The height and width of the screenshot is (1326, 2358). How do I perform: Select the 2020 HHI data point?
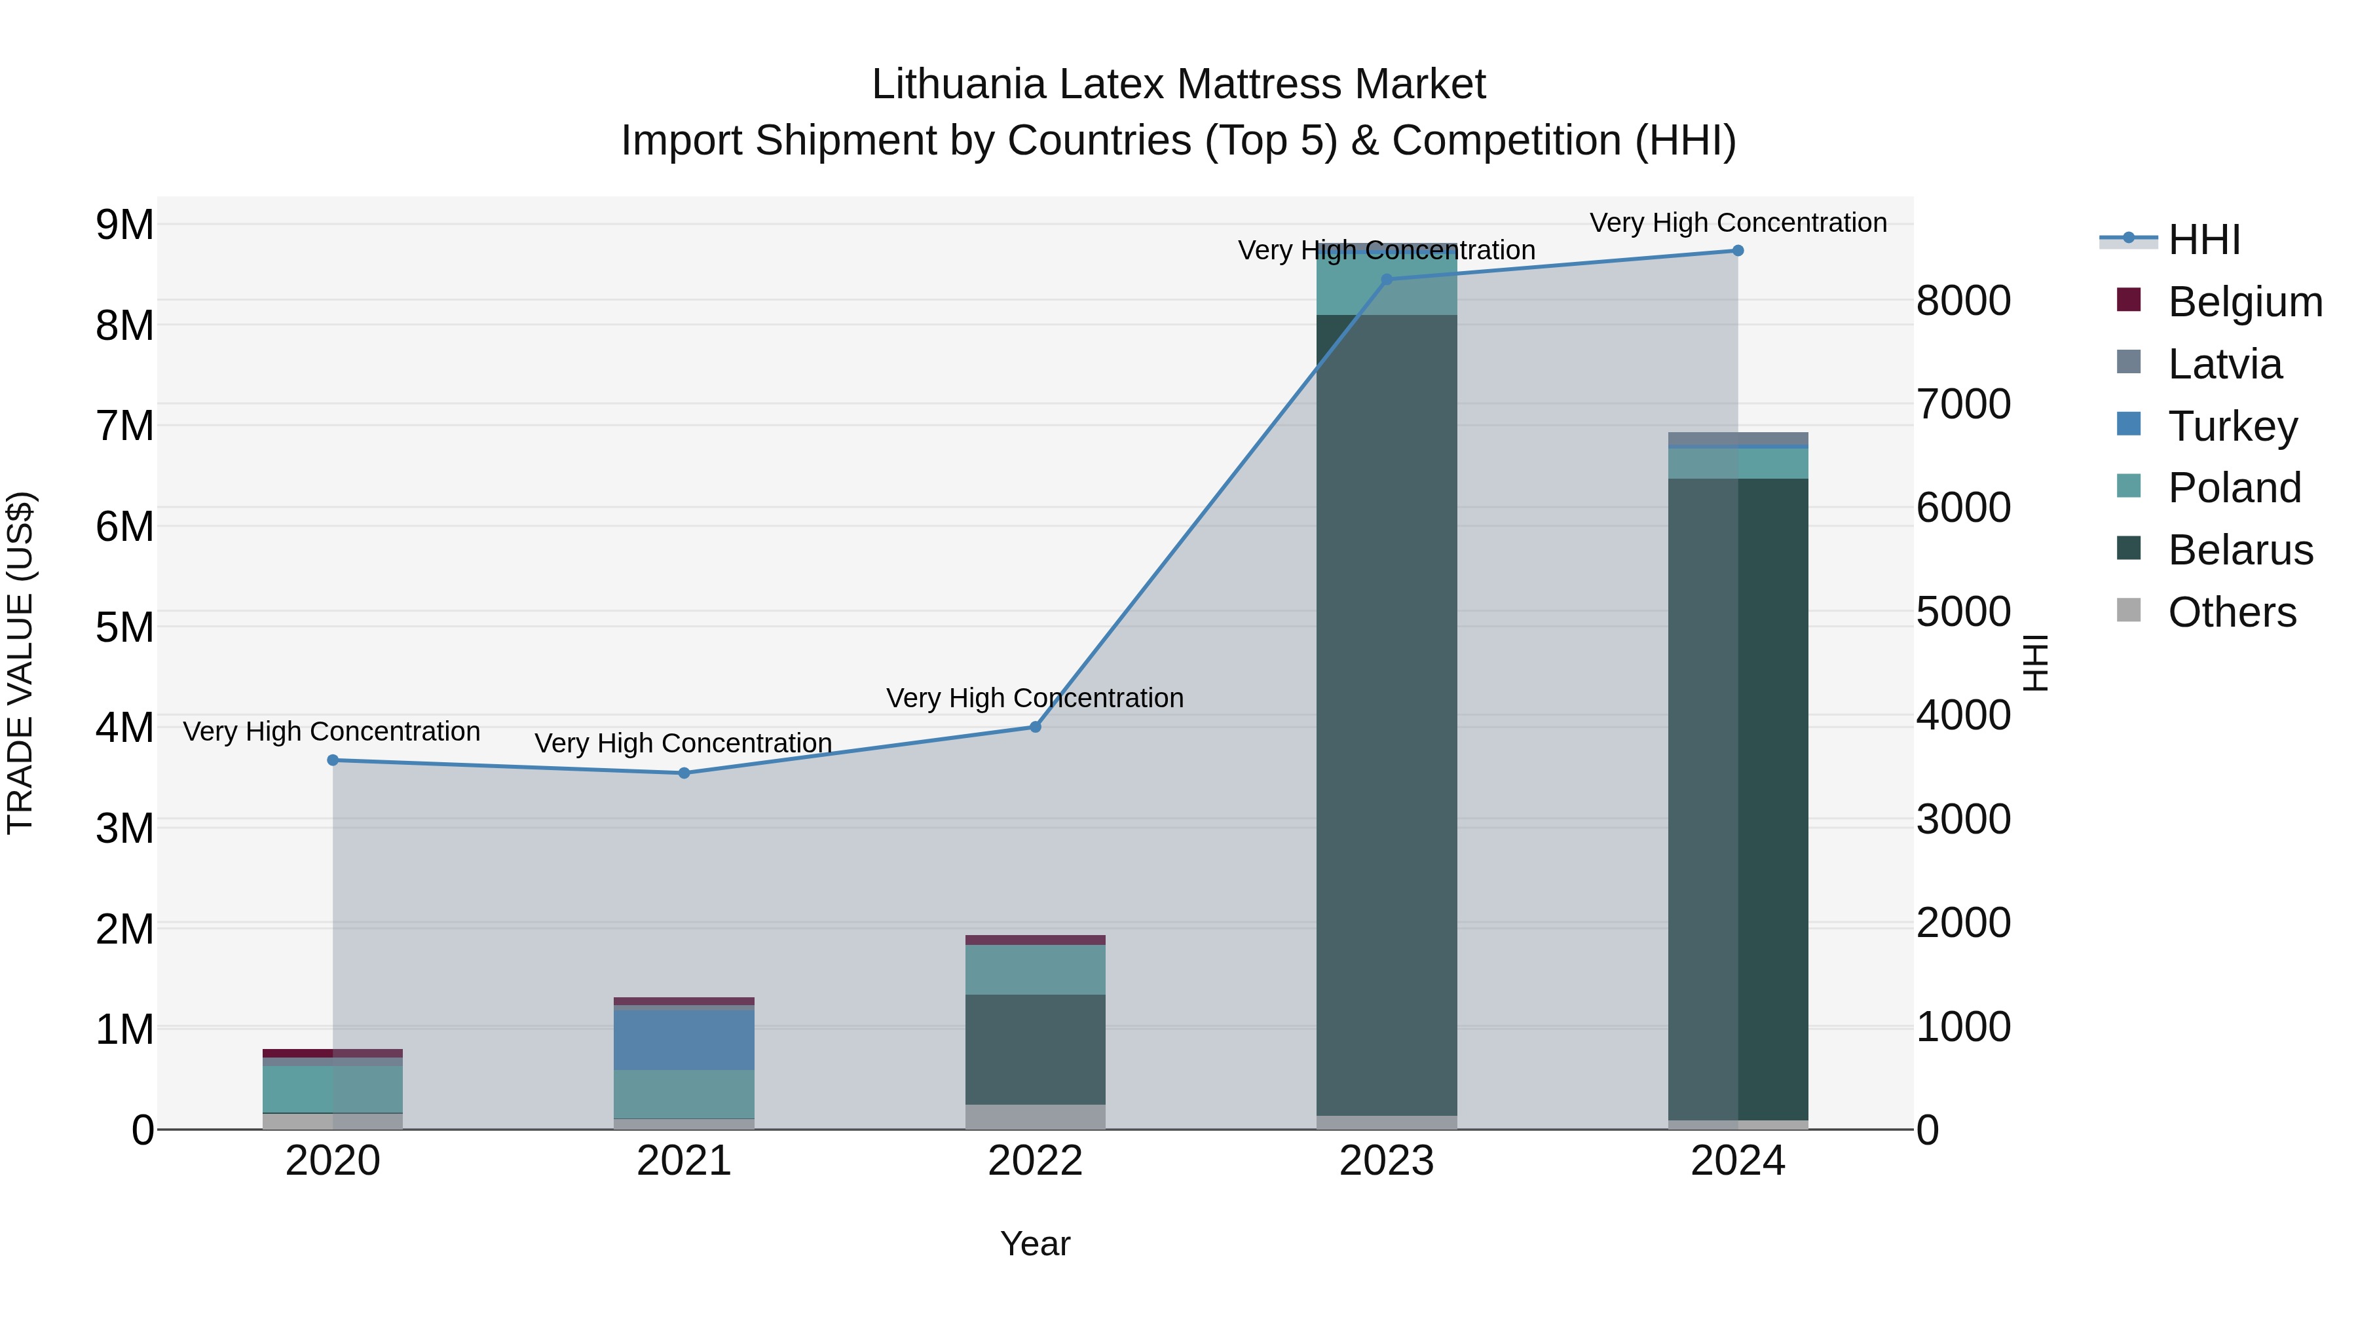(333, 760)
